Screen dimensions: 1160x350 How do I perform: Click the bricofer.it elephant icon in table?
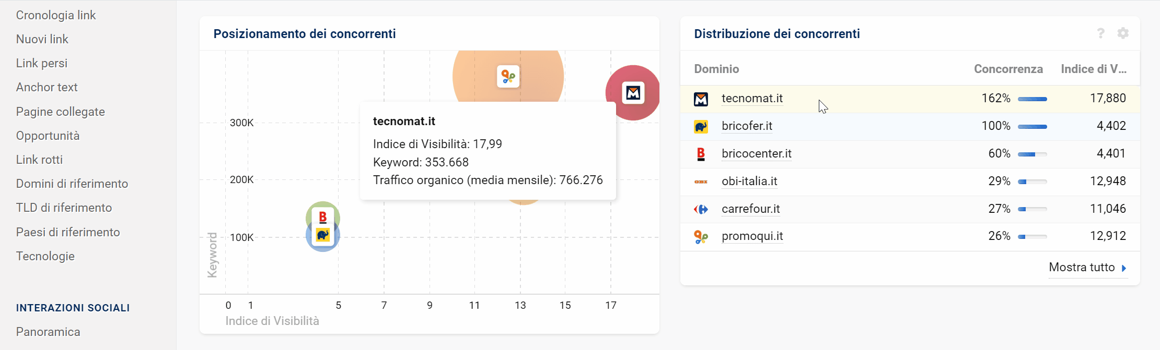pos(701,127)
